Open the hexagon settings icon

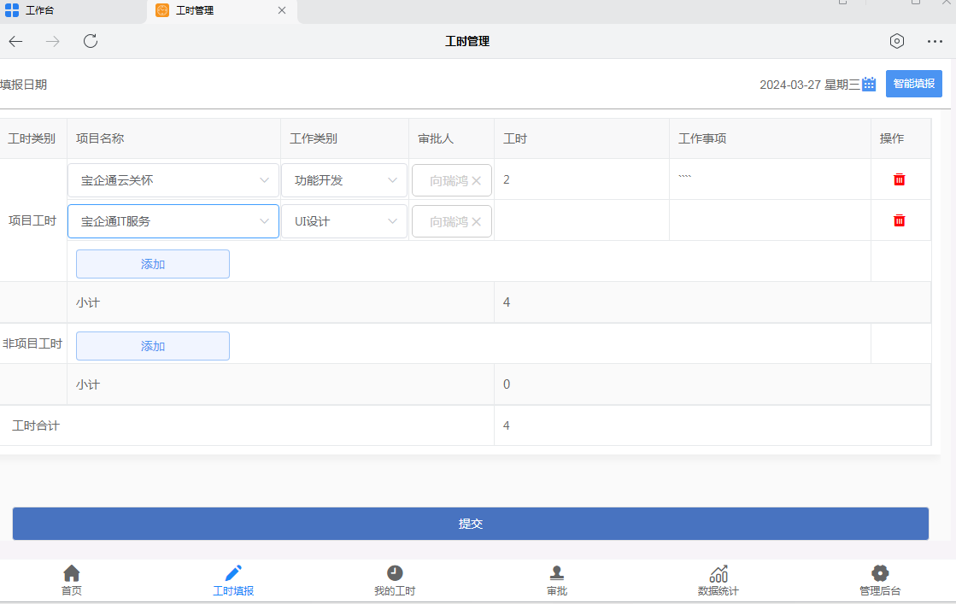click(897, 41)
